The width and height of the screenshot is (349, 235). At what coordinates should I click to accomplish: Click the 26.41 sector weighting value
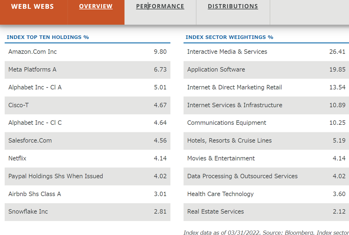tap(337, 52)
